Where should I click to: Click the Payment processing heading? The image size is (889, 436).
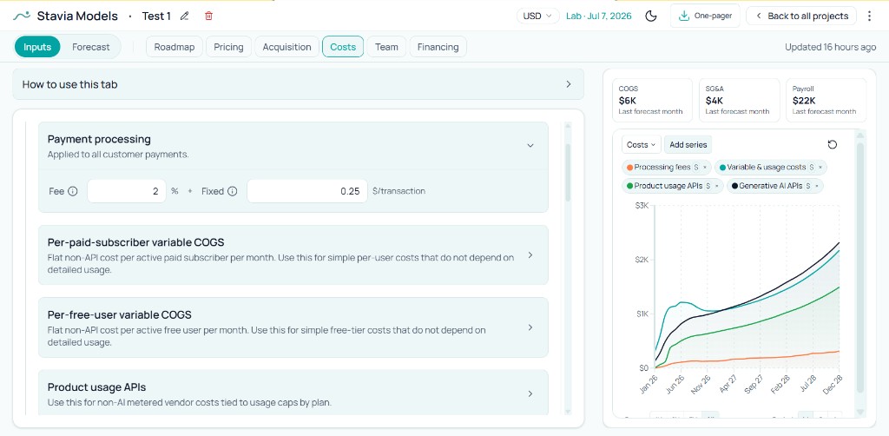click(x=99, y=139)
